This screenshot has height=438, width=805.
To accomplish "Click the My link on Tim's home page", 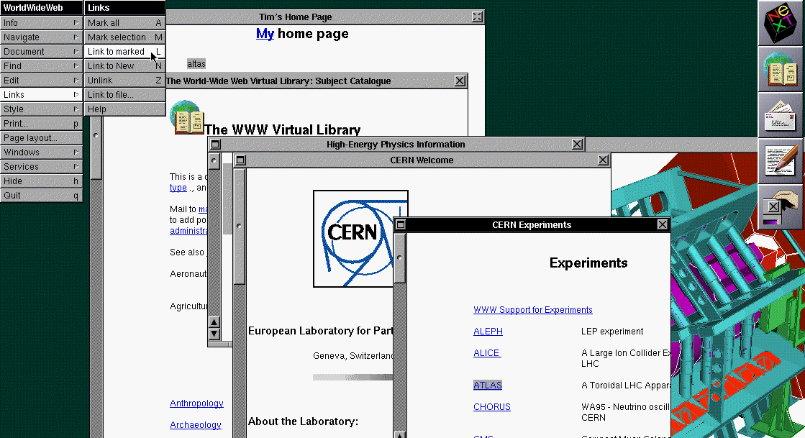I will [265, 34].
